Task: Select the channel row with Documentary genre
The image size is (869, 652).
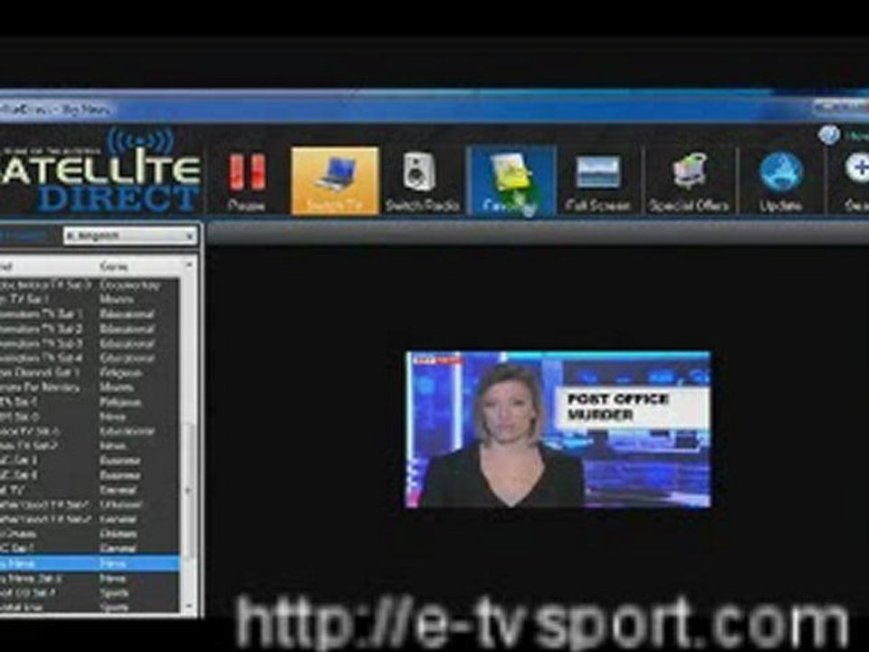Action: tap(89, 285)
